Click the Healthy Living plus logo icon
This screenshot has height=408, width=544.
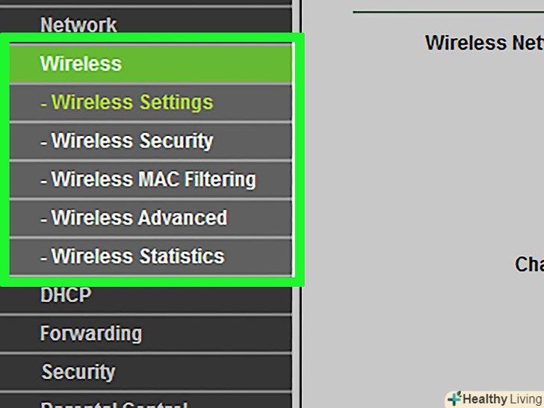pyautogui.click(x=454, y=398)
